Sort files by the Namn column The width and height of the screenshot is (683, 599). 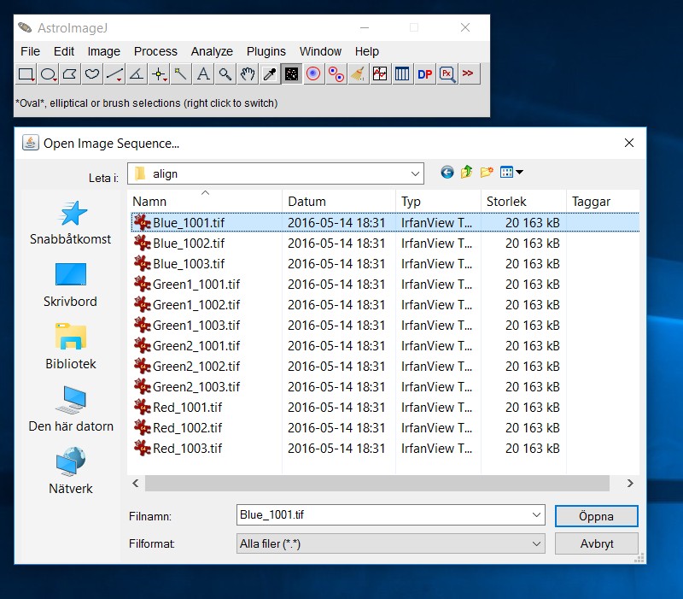pos(205,201)
